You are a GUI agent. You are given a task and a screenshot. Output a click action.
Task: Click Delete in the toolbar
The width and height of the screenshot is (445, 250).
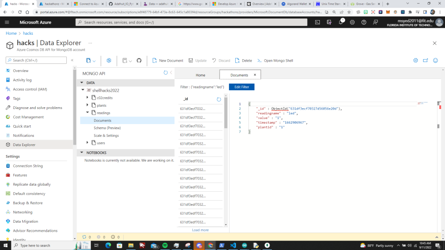point(244,60)
